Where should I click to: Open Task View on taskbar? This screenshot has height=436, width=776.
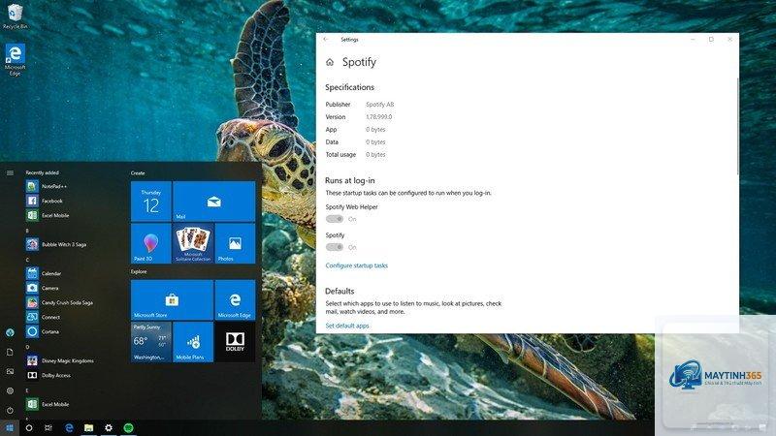point(48,428)
